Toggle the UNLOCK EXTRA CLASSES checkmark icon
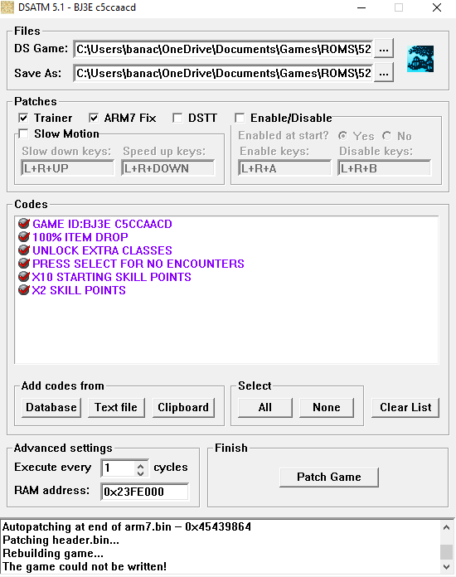Screen dimensions: 456x577 (x=24, y=250)
